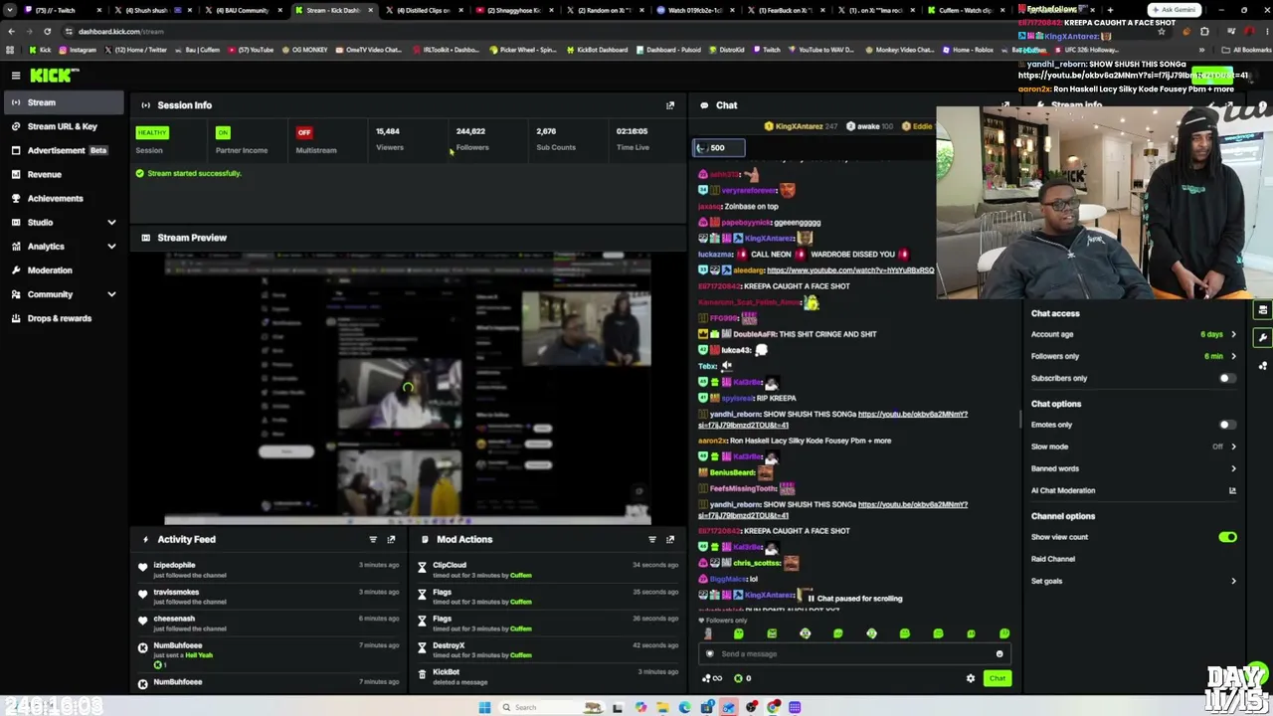1273x716 pixels.
Task: Expand Banned words settings
Action: (1233, 468)
